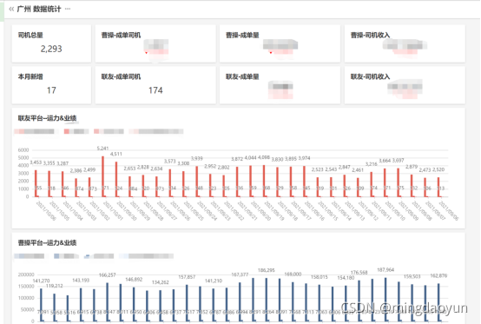Screen dimensions: 481x324
Task: Select the blue bar labeled 187,964
Action: 385,300
